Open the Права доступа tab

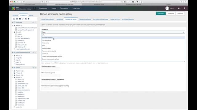[x=115, y=19]
